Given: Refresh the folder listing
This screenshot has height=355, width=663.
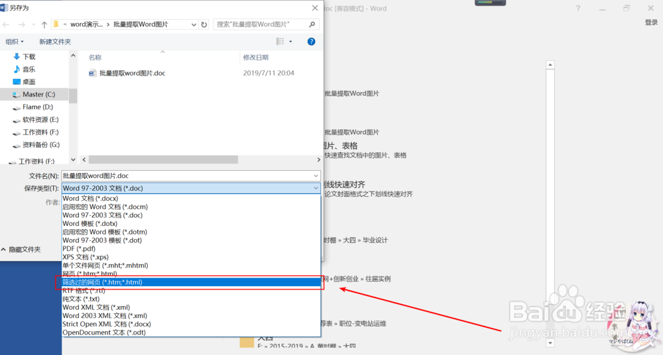Looking at the screenshot, I should point(204,25).
